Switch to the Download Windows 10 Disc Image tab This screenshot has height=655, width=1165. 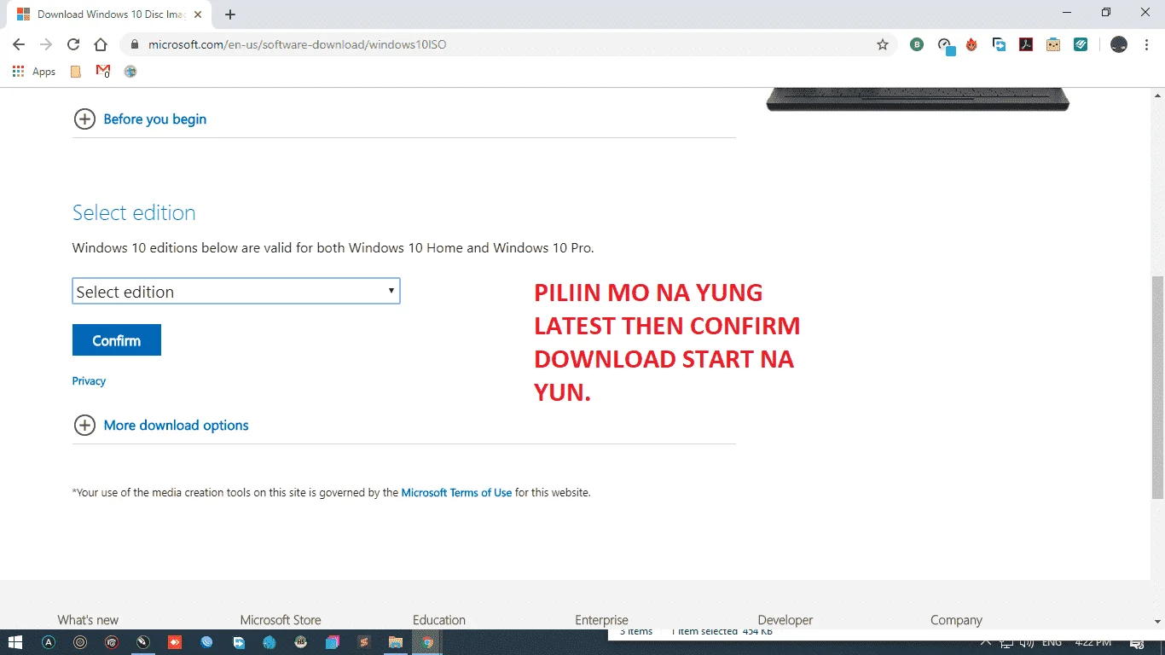pos(110,14)
